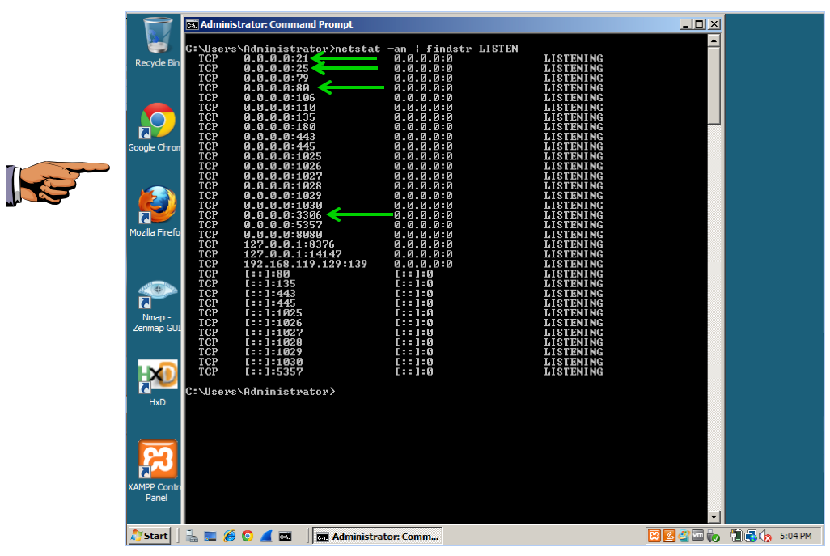Viewport: 830px width, 556px height.
Task: Open the Command Prompt window system menu icon
Action: 192,24
